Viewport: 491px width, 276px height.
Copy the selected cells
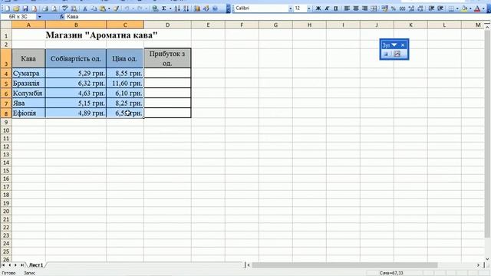pos(94,8)
